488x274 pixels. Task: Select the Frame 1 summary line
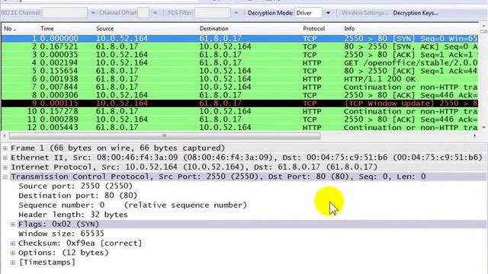tap(117, 148)
